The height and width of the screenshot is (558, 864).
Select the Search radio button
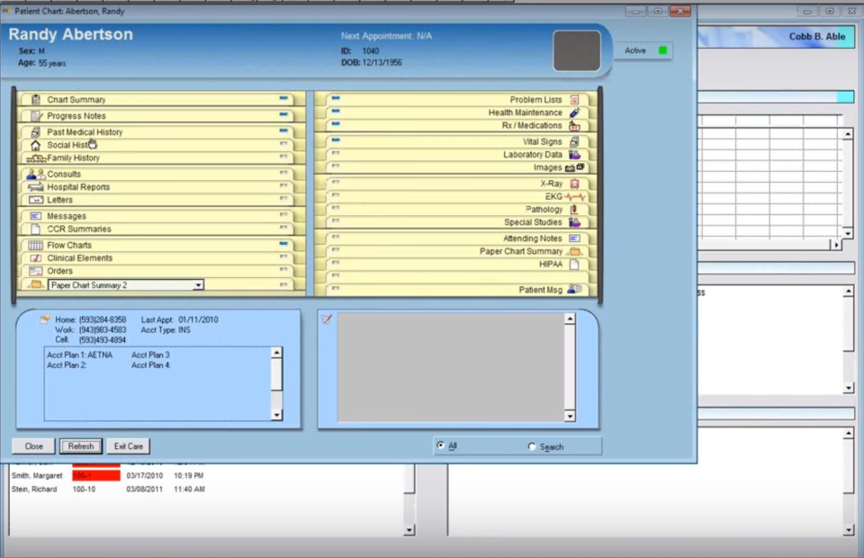(532, 446)
